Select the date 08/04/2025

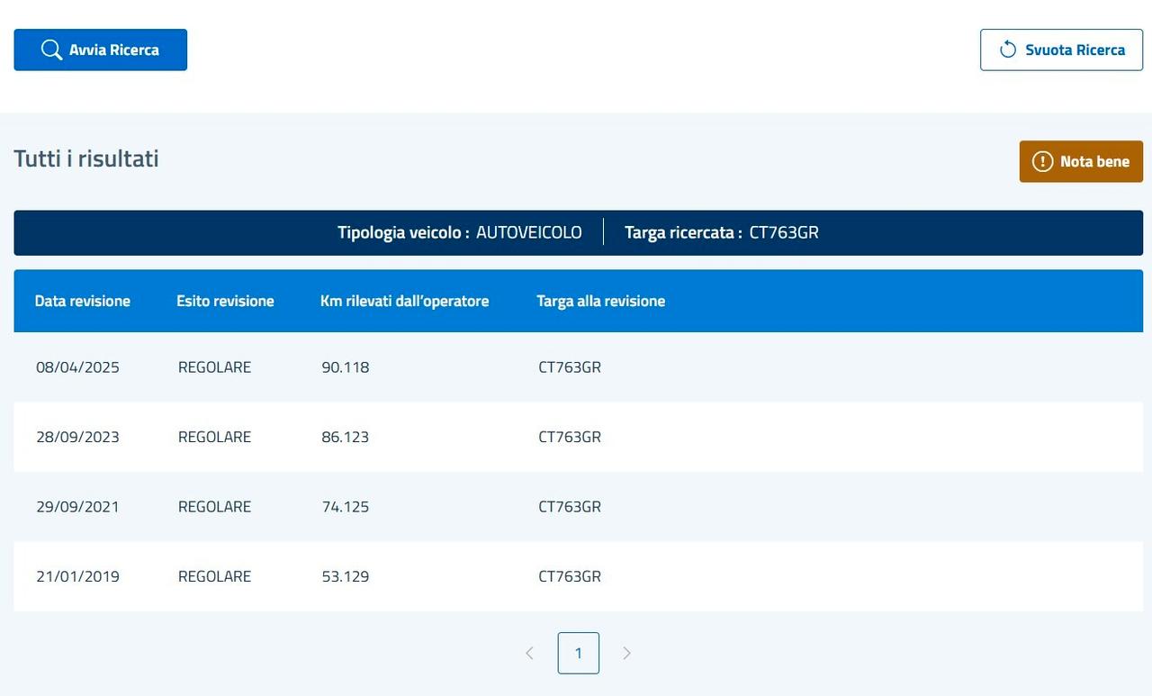click(x=77, y=367)
